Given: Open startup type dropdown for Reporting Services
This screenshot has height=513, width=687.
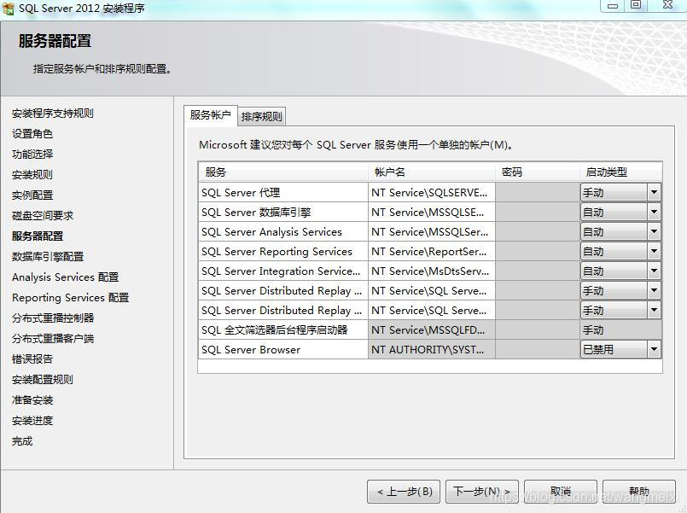Looking at the screenshot, I should click(654, 252).
